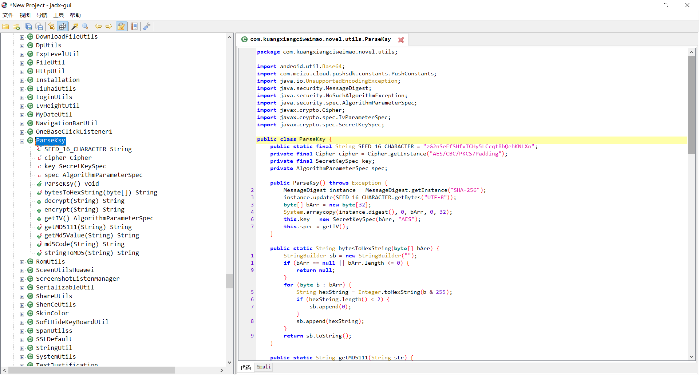Select encrypt(String) String in the tree
This screenshot has height=375, width=699.
coord(84,210)
